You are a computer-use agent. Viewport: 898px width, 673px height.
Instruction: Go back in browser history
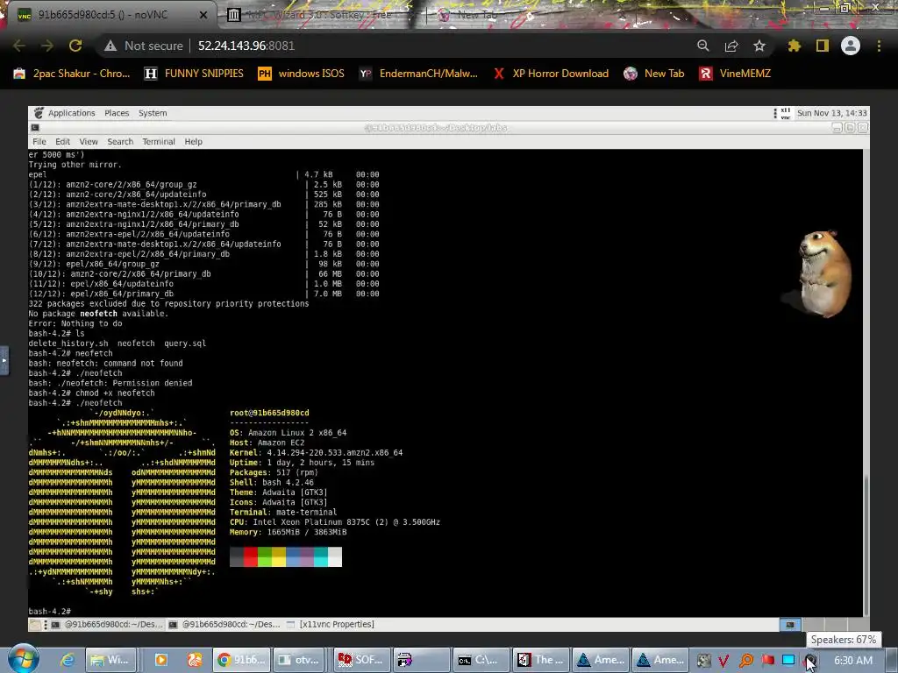(x=19, y=46)
